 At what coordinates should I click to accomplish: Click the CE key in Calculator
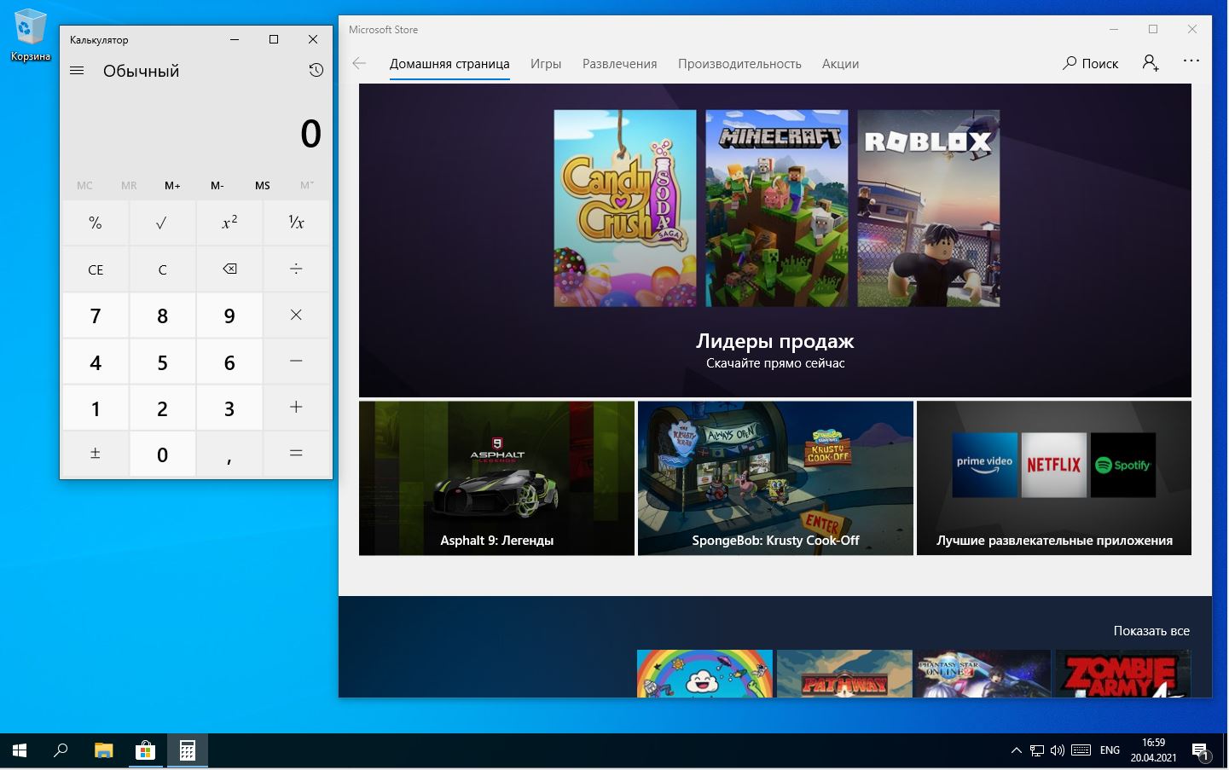pos(96,269)
